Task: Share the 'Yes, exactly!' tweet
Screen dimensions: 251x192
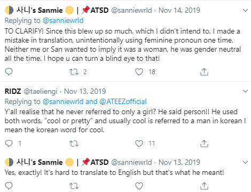Action: tap(204, 186)
